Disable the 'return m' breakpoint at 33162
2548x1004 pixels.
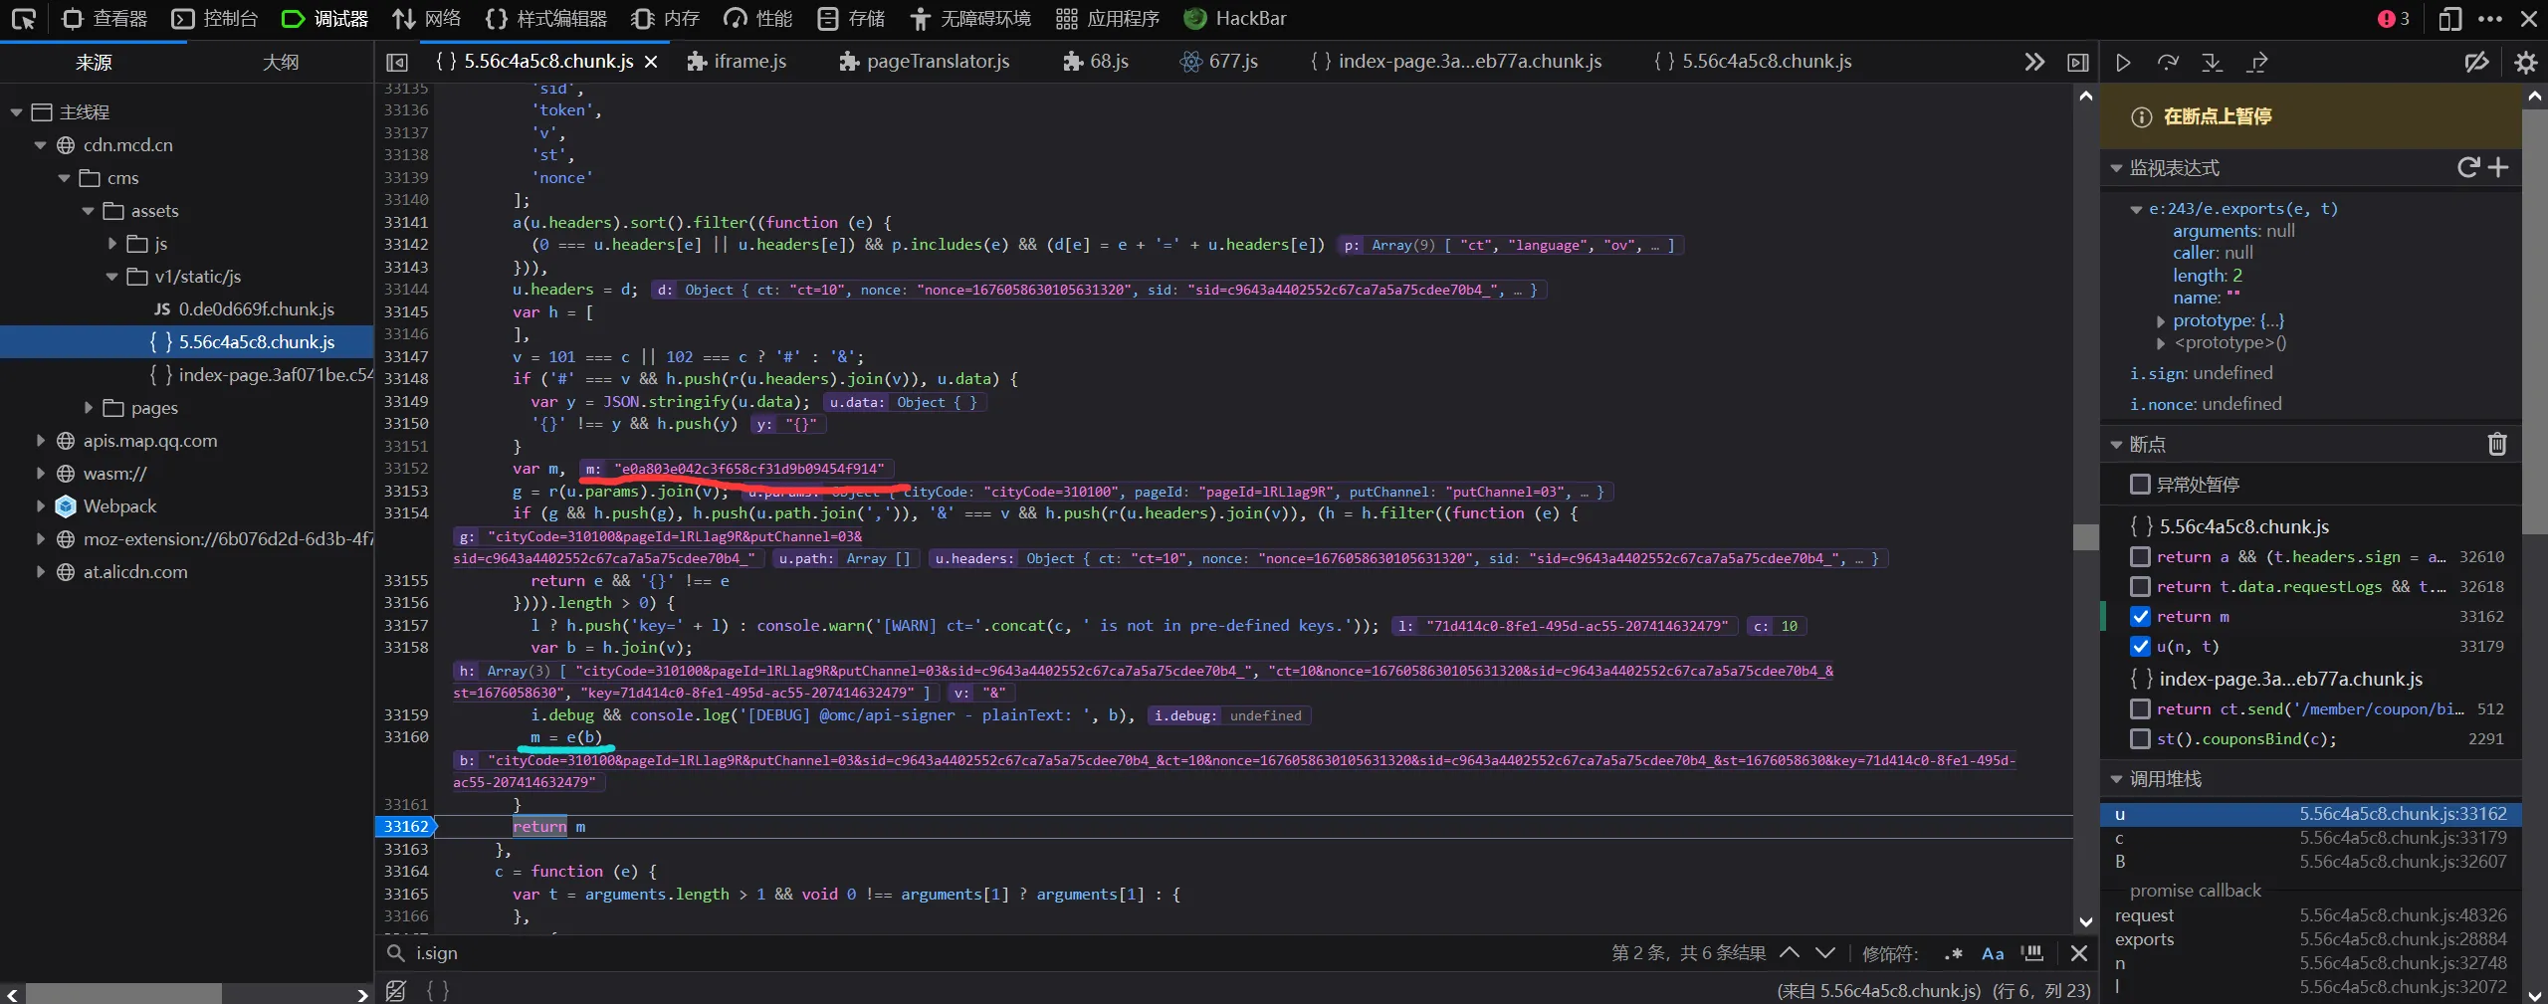tap(2140, 616)
